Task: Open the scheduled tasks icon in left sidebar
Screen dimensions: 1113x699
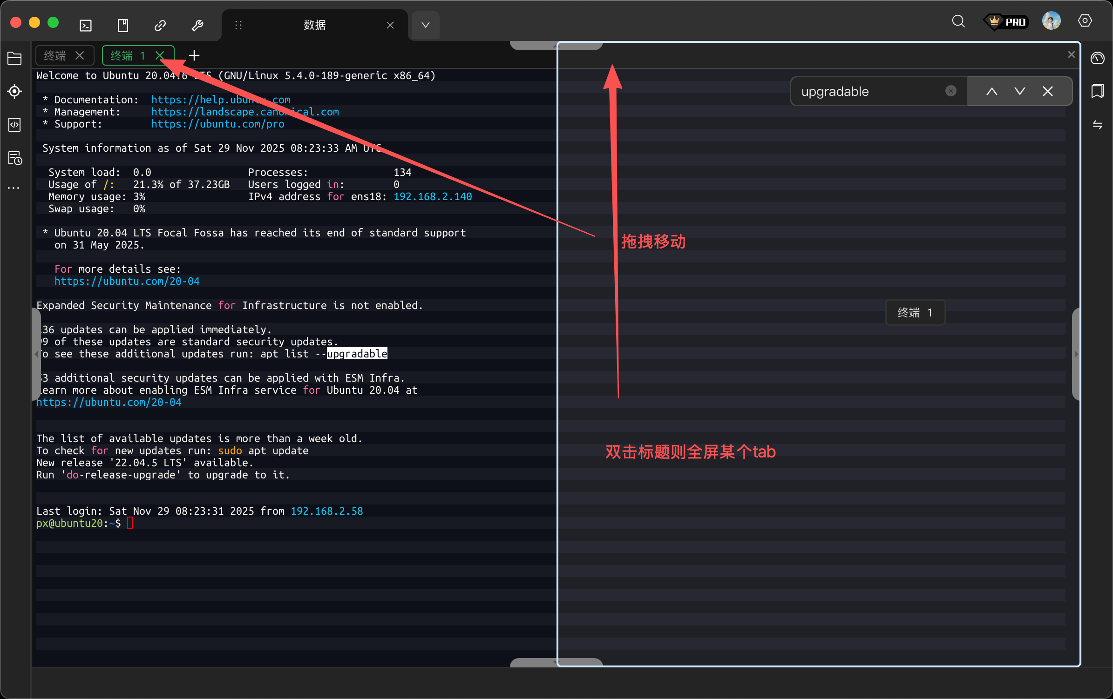Action: [x=14, y=158]
